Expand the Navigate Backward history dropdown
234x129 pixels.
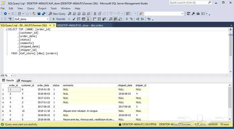[9, 14]
